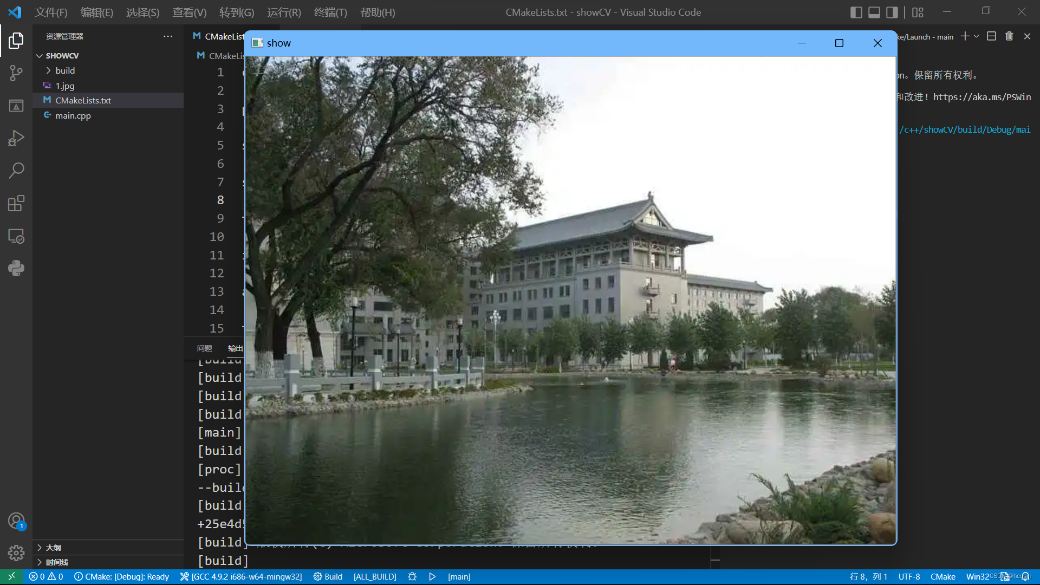Open main.cpp in the explorer
This screenshot has height=585, width=1040.
(73, 115)
